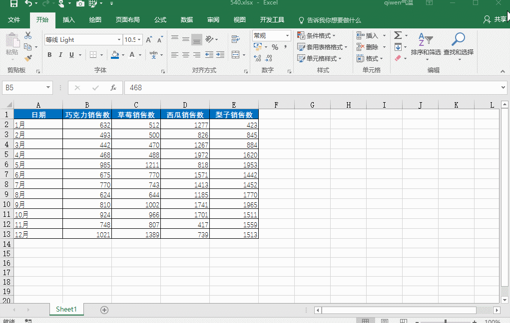Click the fill color paint bucket swatch
The image size is (510, 323).
115,55
